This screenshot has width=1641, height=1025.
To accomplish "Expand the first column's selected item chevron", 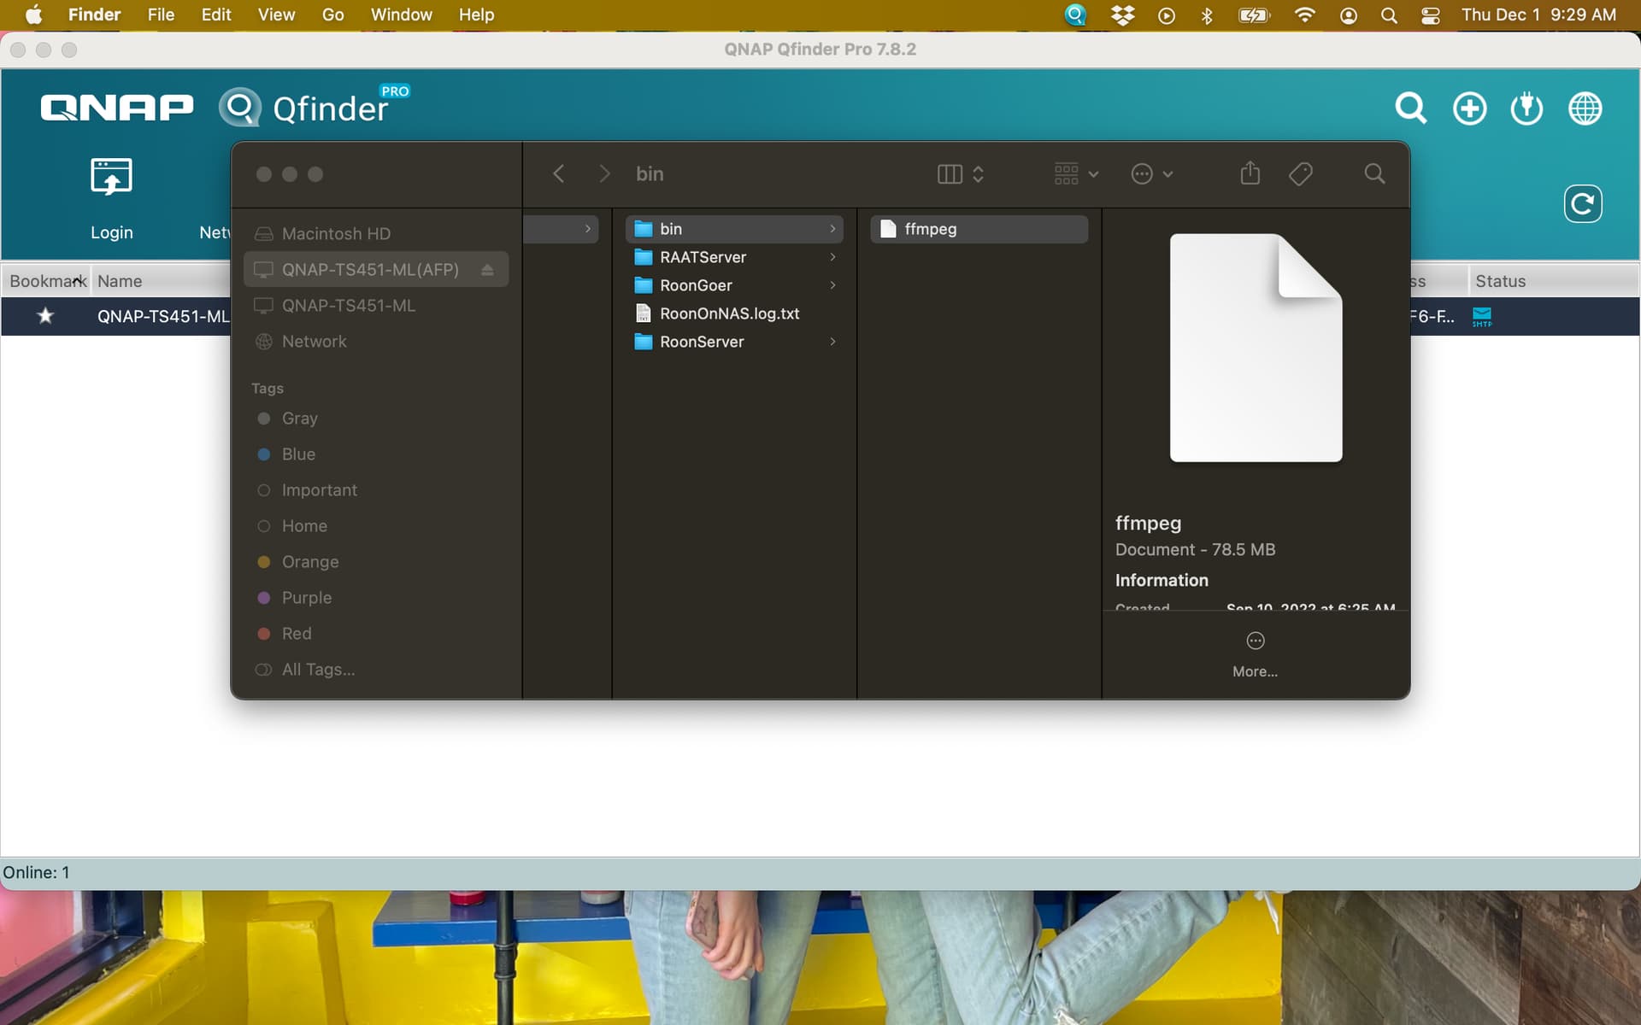I will 587,229.
